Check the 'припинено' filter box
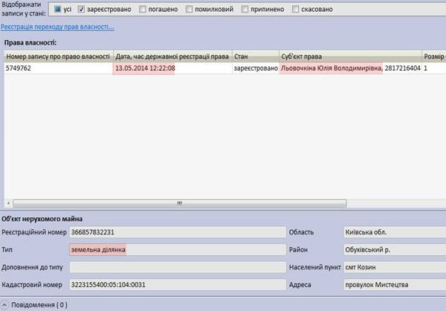 tap(246, 10)
